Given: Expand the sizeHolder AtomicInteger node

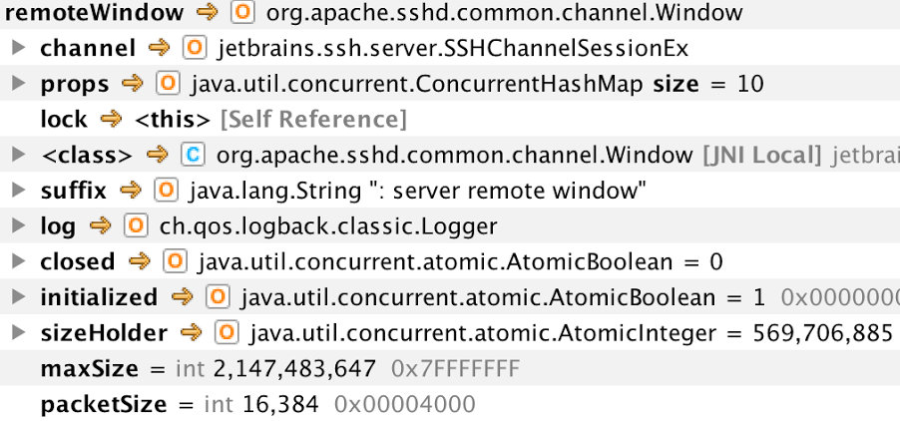Looking at the screenshot, I should (18, 332).
